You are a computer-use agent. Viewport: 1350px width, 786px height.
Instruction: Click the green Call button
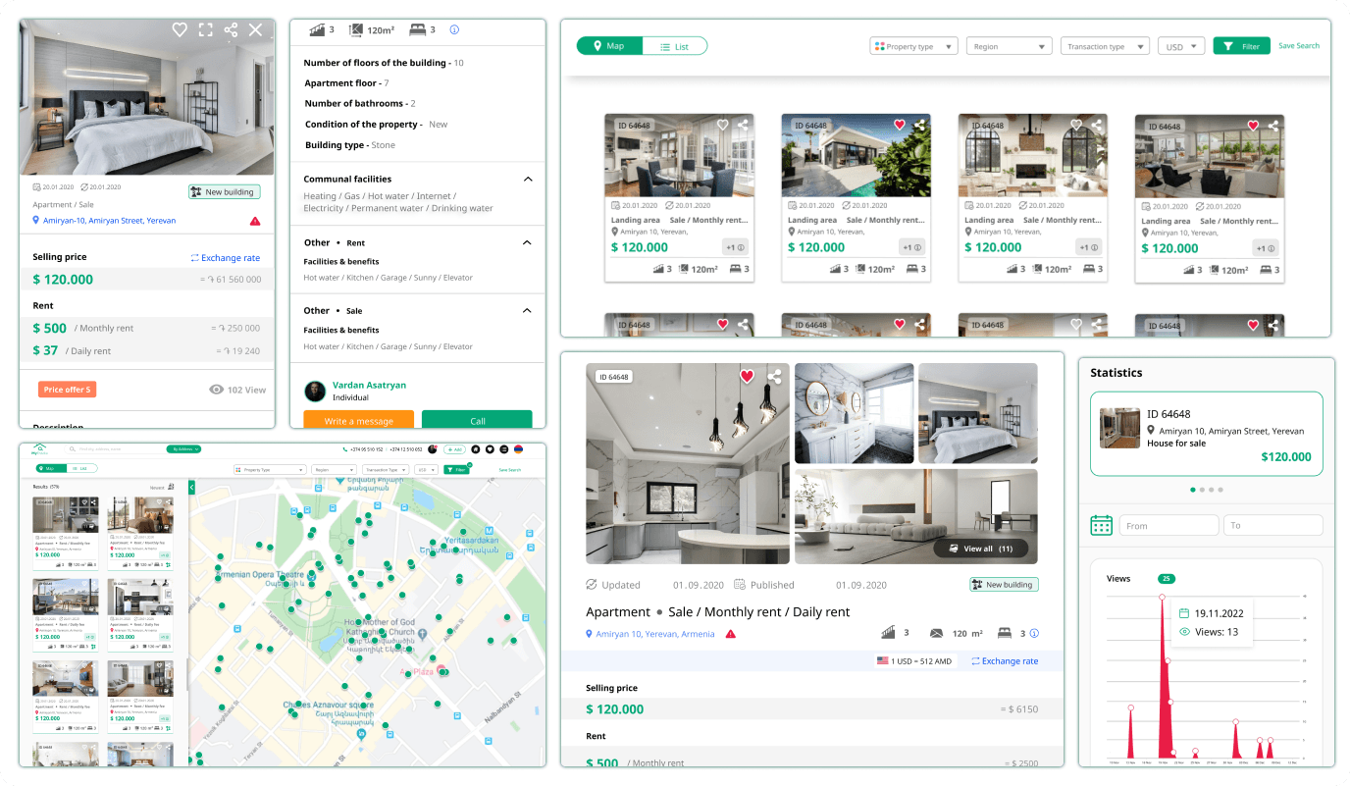pyautogui.click(x=477, y=421)
